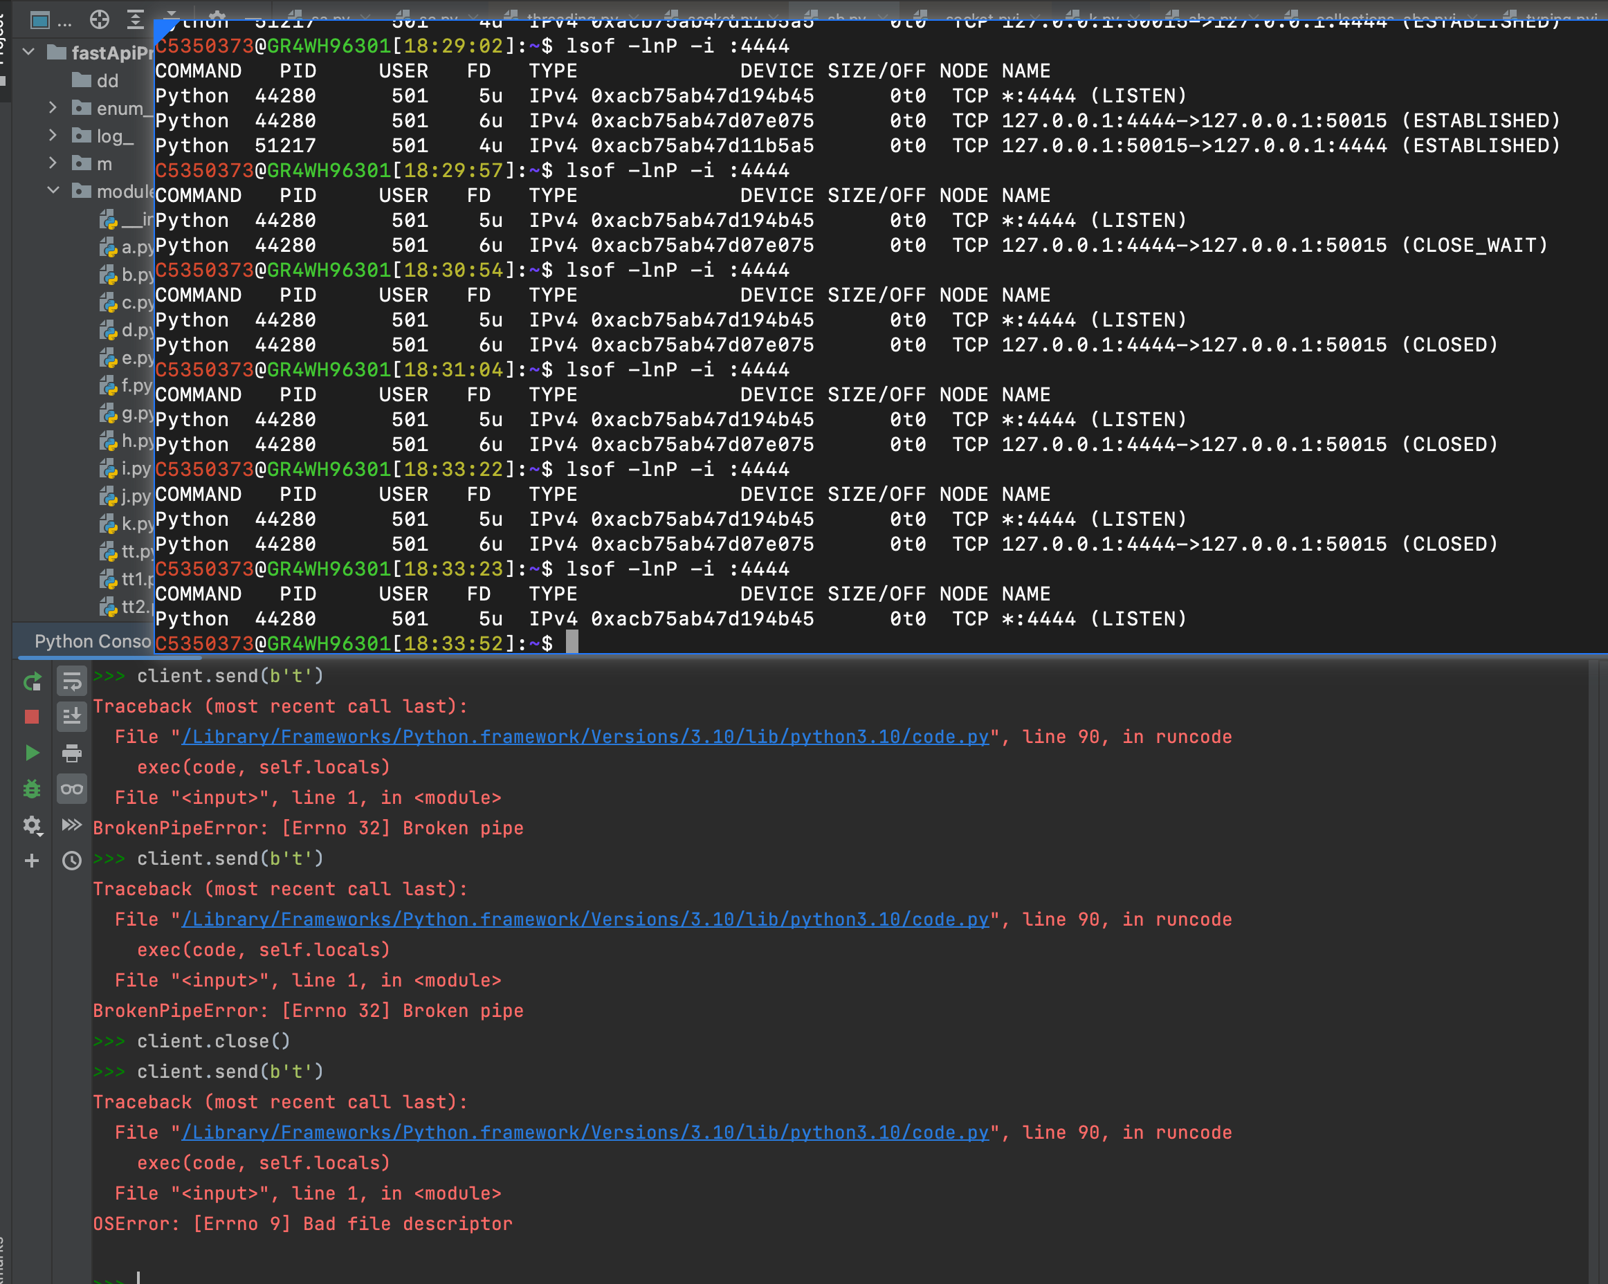Click the Expand All icon in Project toolbar
Viewport: 1608px width, 1284px height.
pyautogui.click(x=135, y=19)
